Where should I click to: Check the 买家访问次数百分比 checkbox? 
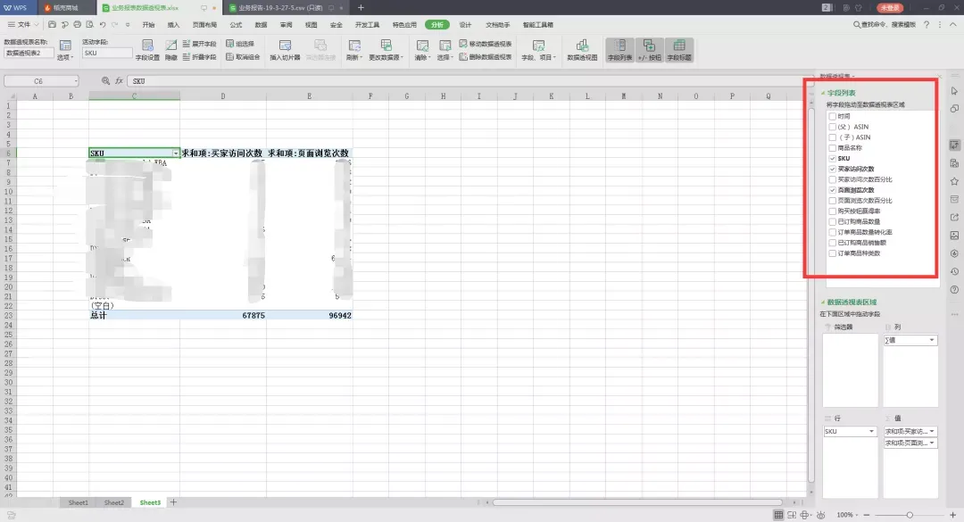(833, 179)
